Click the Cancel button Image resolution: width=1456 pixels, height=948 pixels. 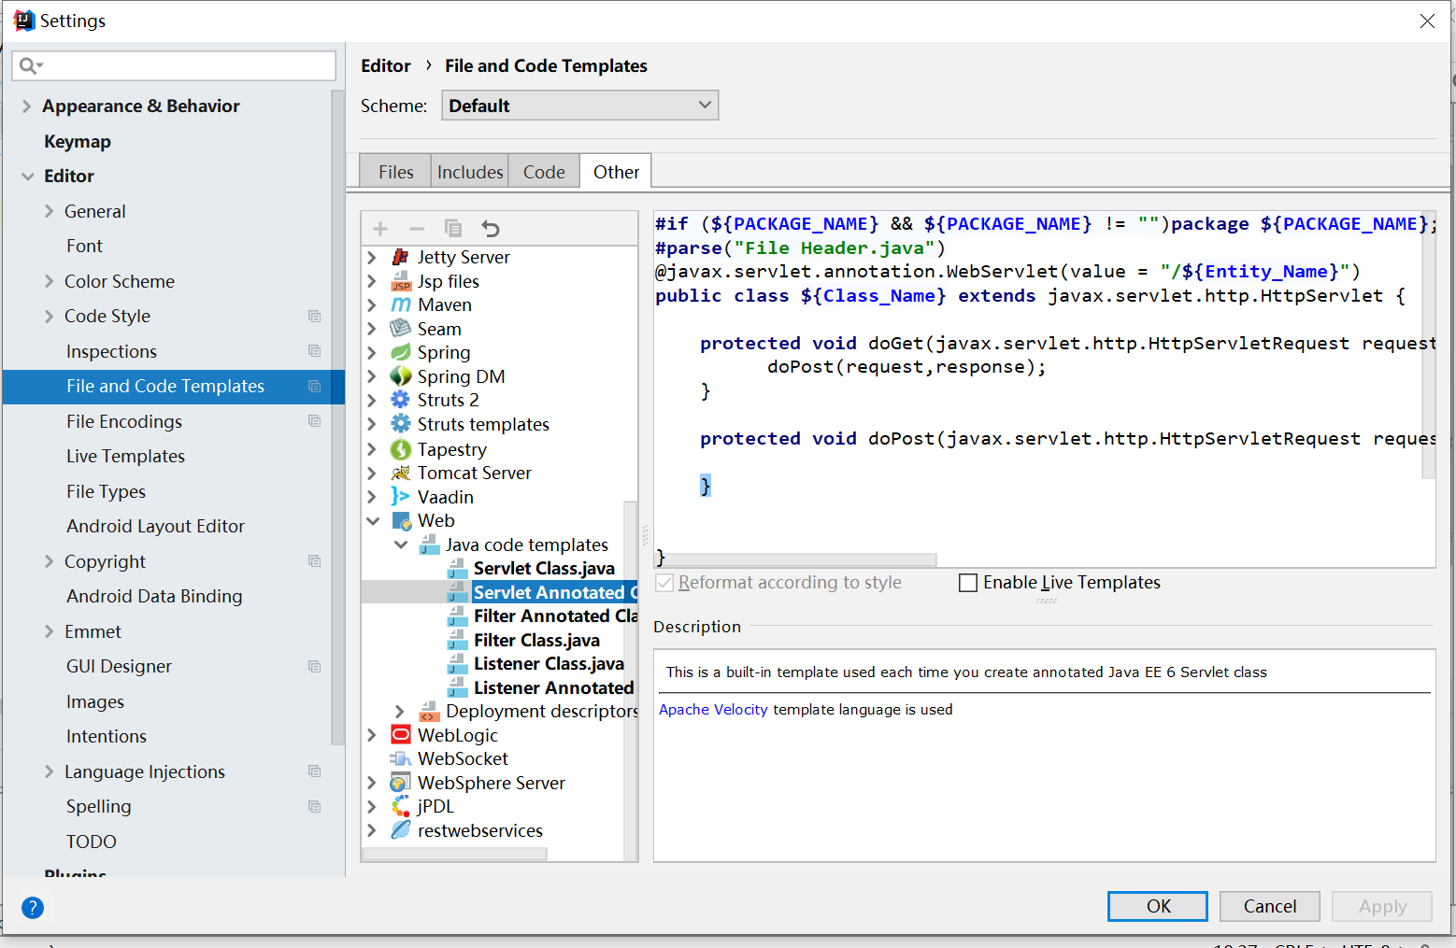coord(1270,906)
